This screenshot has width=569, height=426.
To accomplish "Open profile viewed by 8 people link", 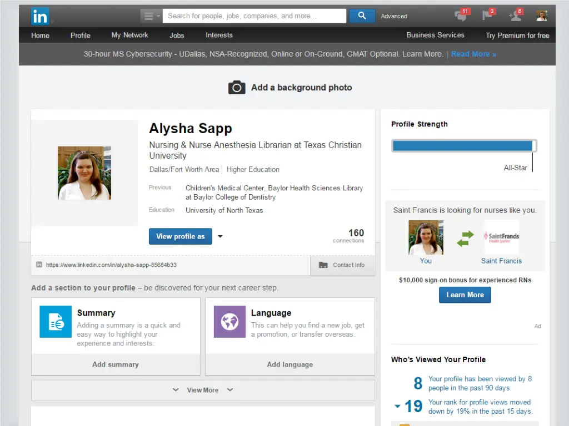I will [x=480, y=383].
